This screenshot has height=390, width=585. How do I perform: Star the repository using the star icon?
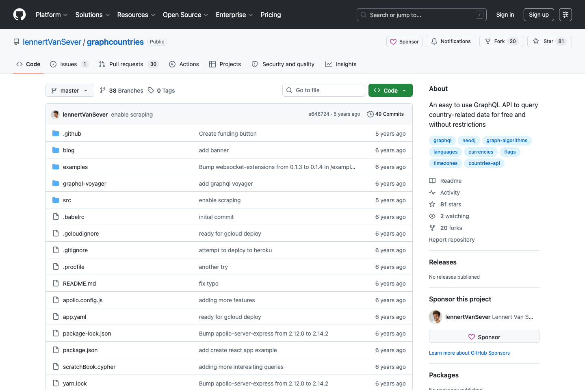[535, 41]
